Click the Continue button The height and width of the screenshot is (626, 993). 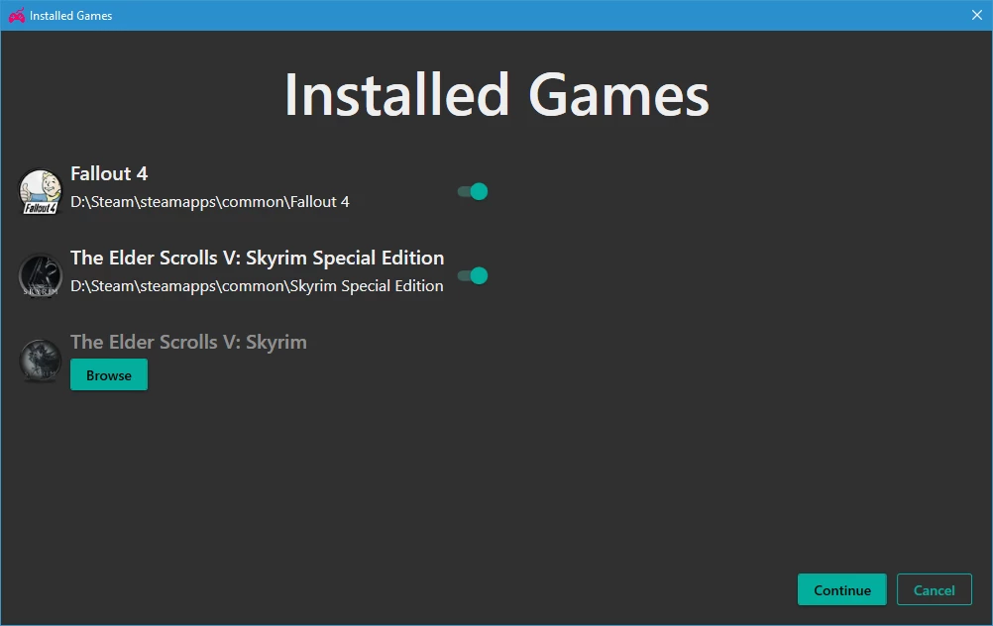click(x=841, y=590)
